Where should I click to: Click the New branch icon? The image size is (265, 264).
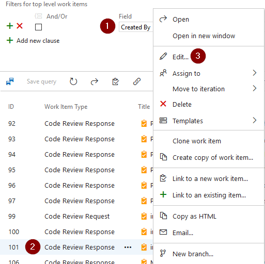163,253
